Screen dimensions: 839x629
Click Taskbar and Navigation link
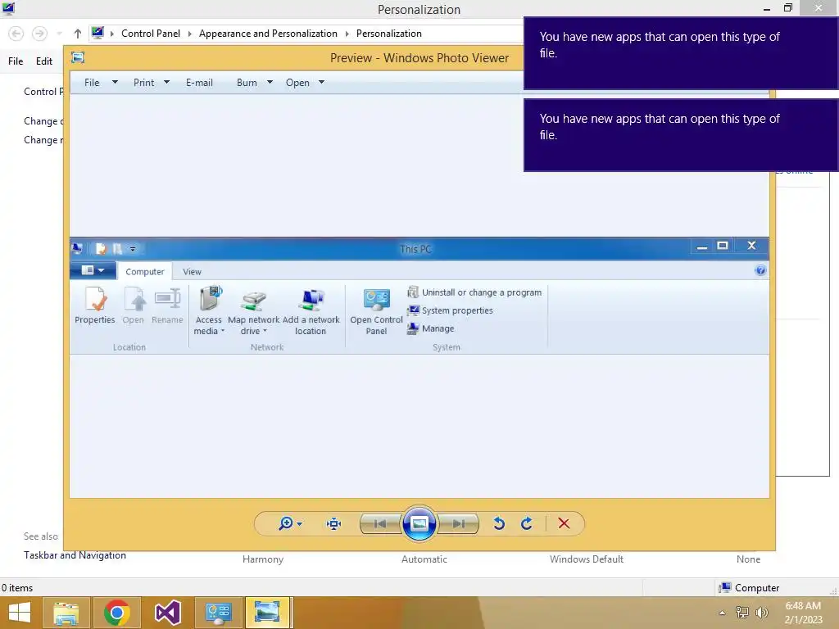pyautogui.click(x=75, y=555)
